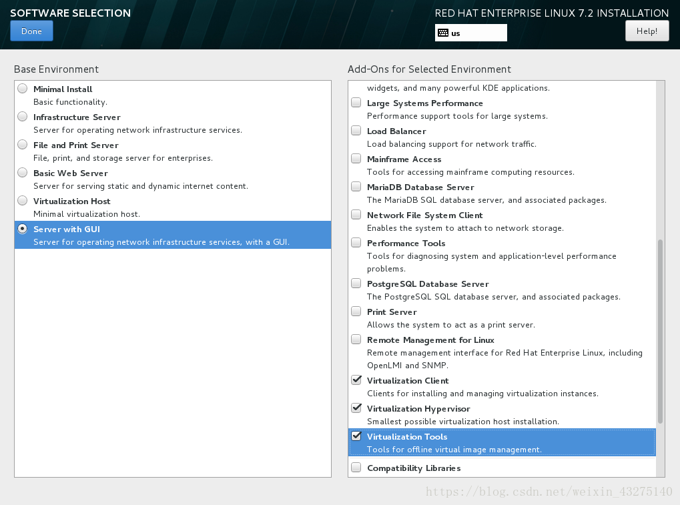This screenshot has width=680, height=505.
Task: Click 'Tools for offline virtual image management.' text
Action: [454, 450]
